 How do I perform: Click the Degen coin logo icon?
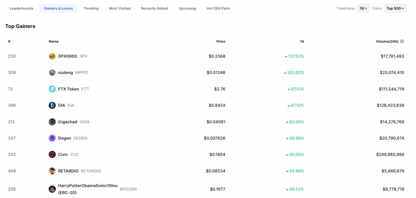click(x=52, y=138)
